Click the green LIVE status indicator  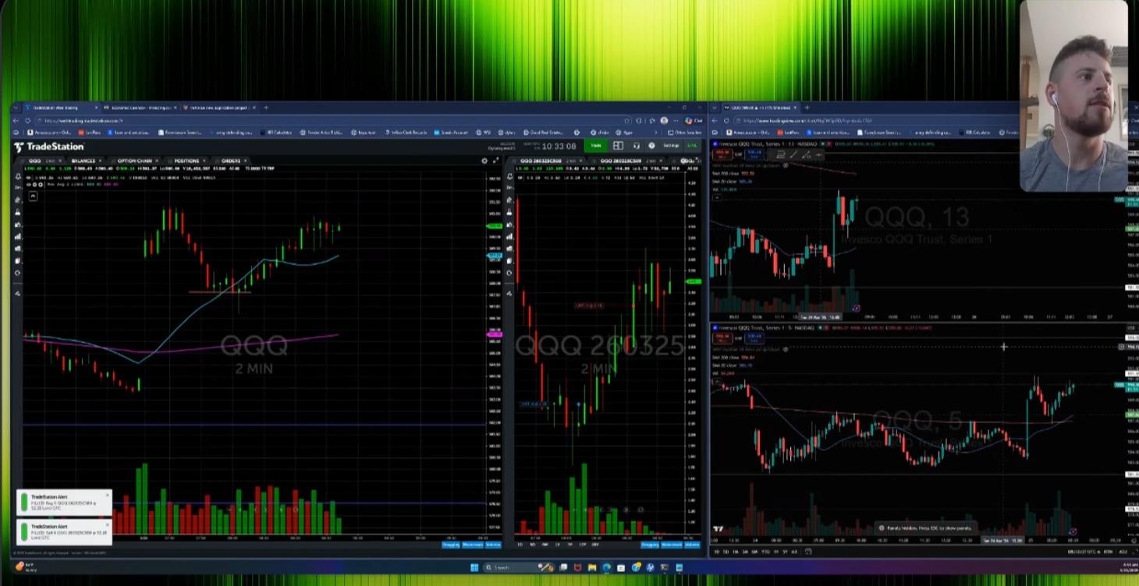(x=692, y=146)
